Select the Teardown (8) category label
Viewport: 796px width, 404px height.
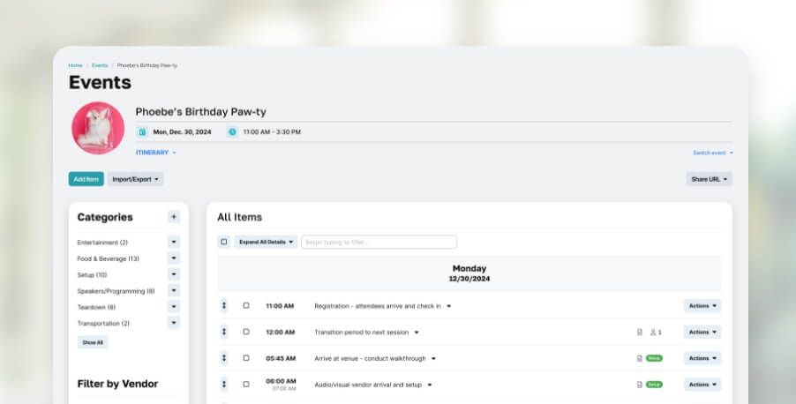tap(96, 308)
